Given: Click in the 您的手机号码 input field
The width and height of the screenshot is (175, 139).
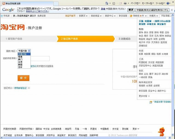Looking at the screenshot, I should 40,58.
